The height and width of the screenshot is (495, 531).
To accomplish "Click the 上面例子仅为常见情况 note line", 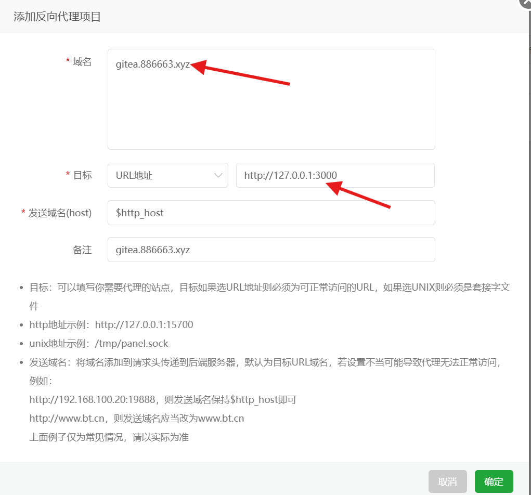I will point(109,437).
